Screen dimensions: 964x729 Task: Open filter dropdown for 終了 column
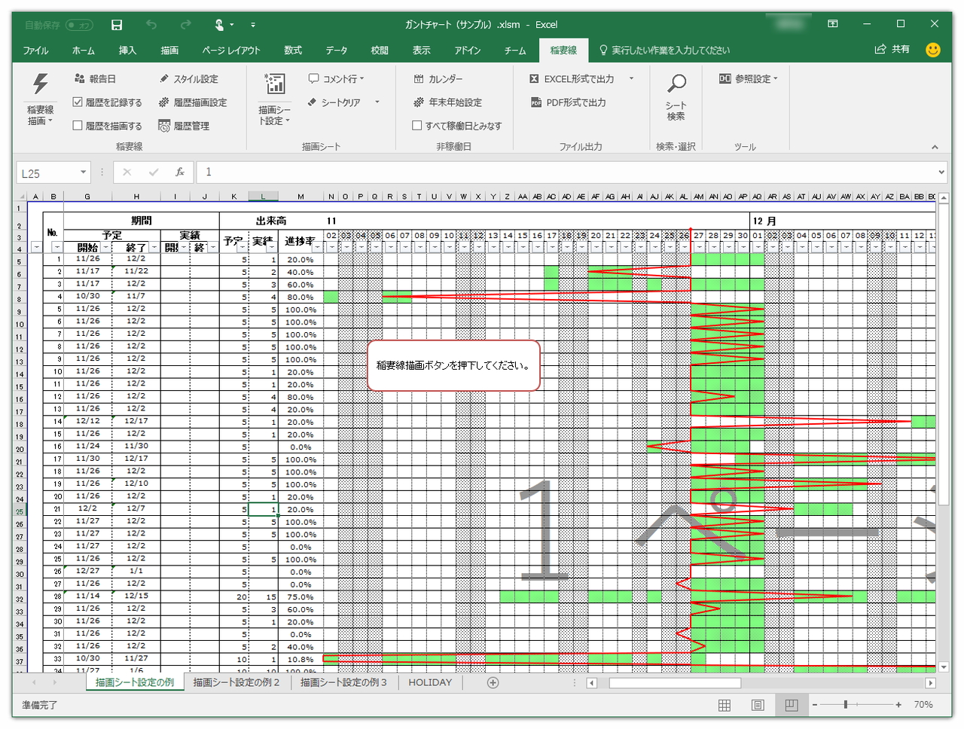coord(154,248)
